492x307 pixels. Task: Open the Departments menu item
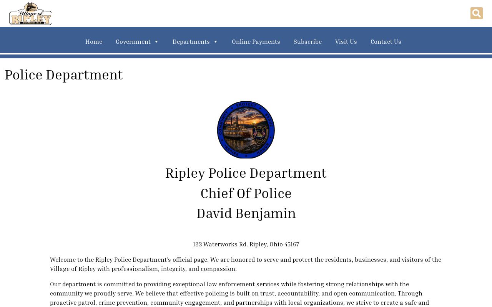pyautogui.click(x=191, y=41)
